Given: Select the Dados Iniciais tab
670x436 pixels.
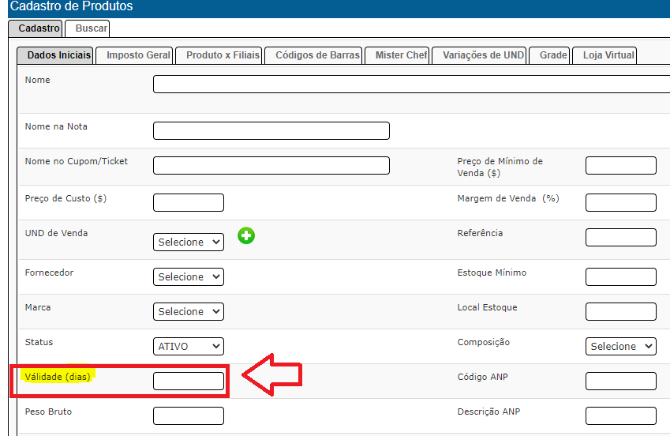Looking at the screenshot, I should coord(55,55).
